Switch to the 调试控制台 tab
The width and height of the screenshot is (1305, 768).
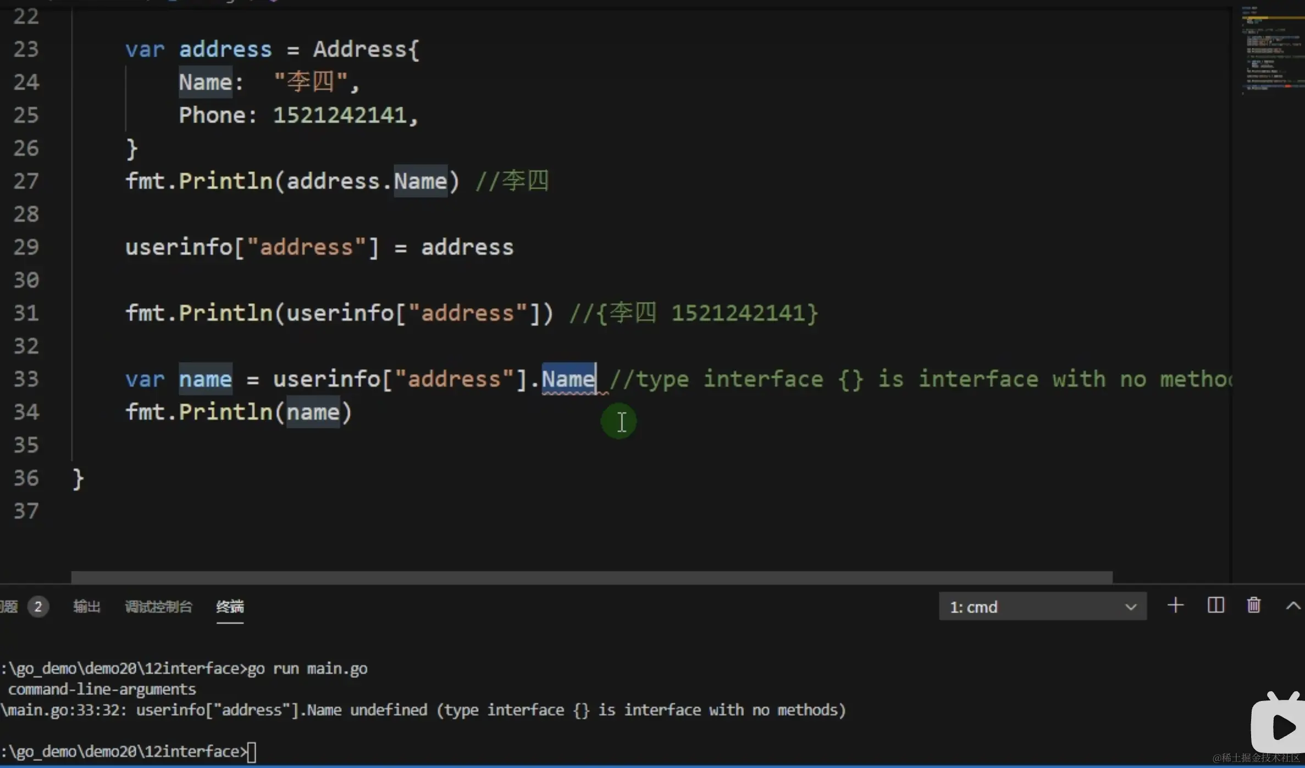pos(158,606)
